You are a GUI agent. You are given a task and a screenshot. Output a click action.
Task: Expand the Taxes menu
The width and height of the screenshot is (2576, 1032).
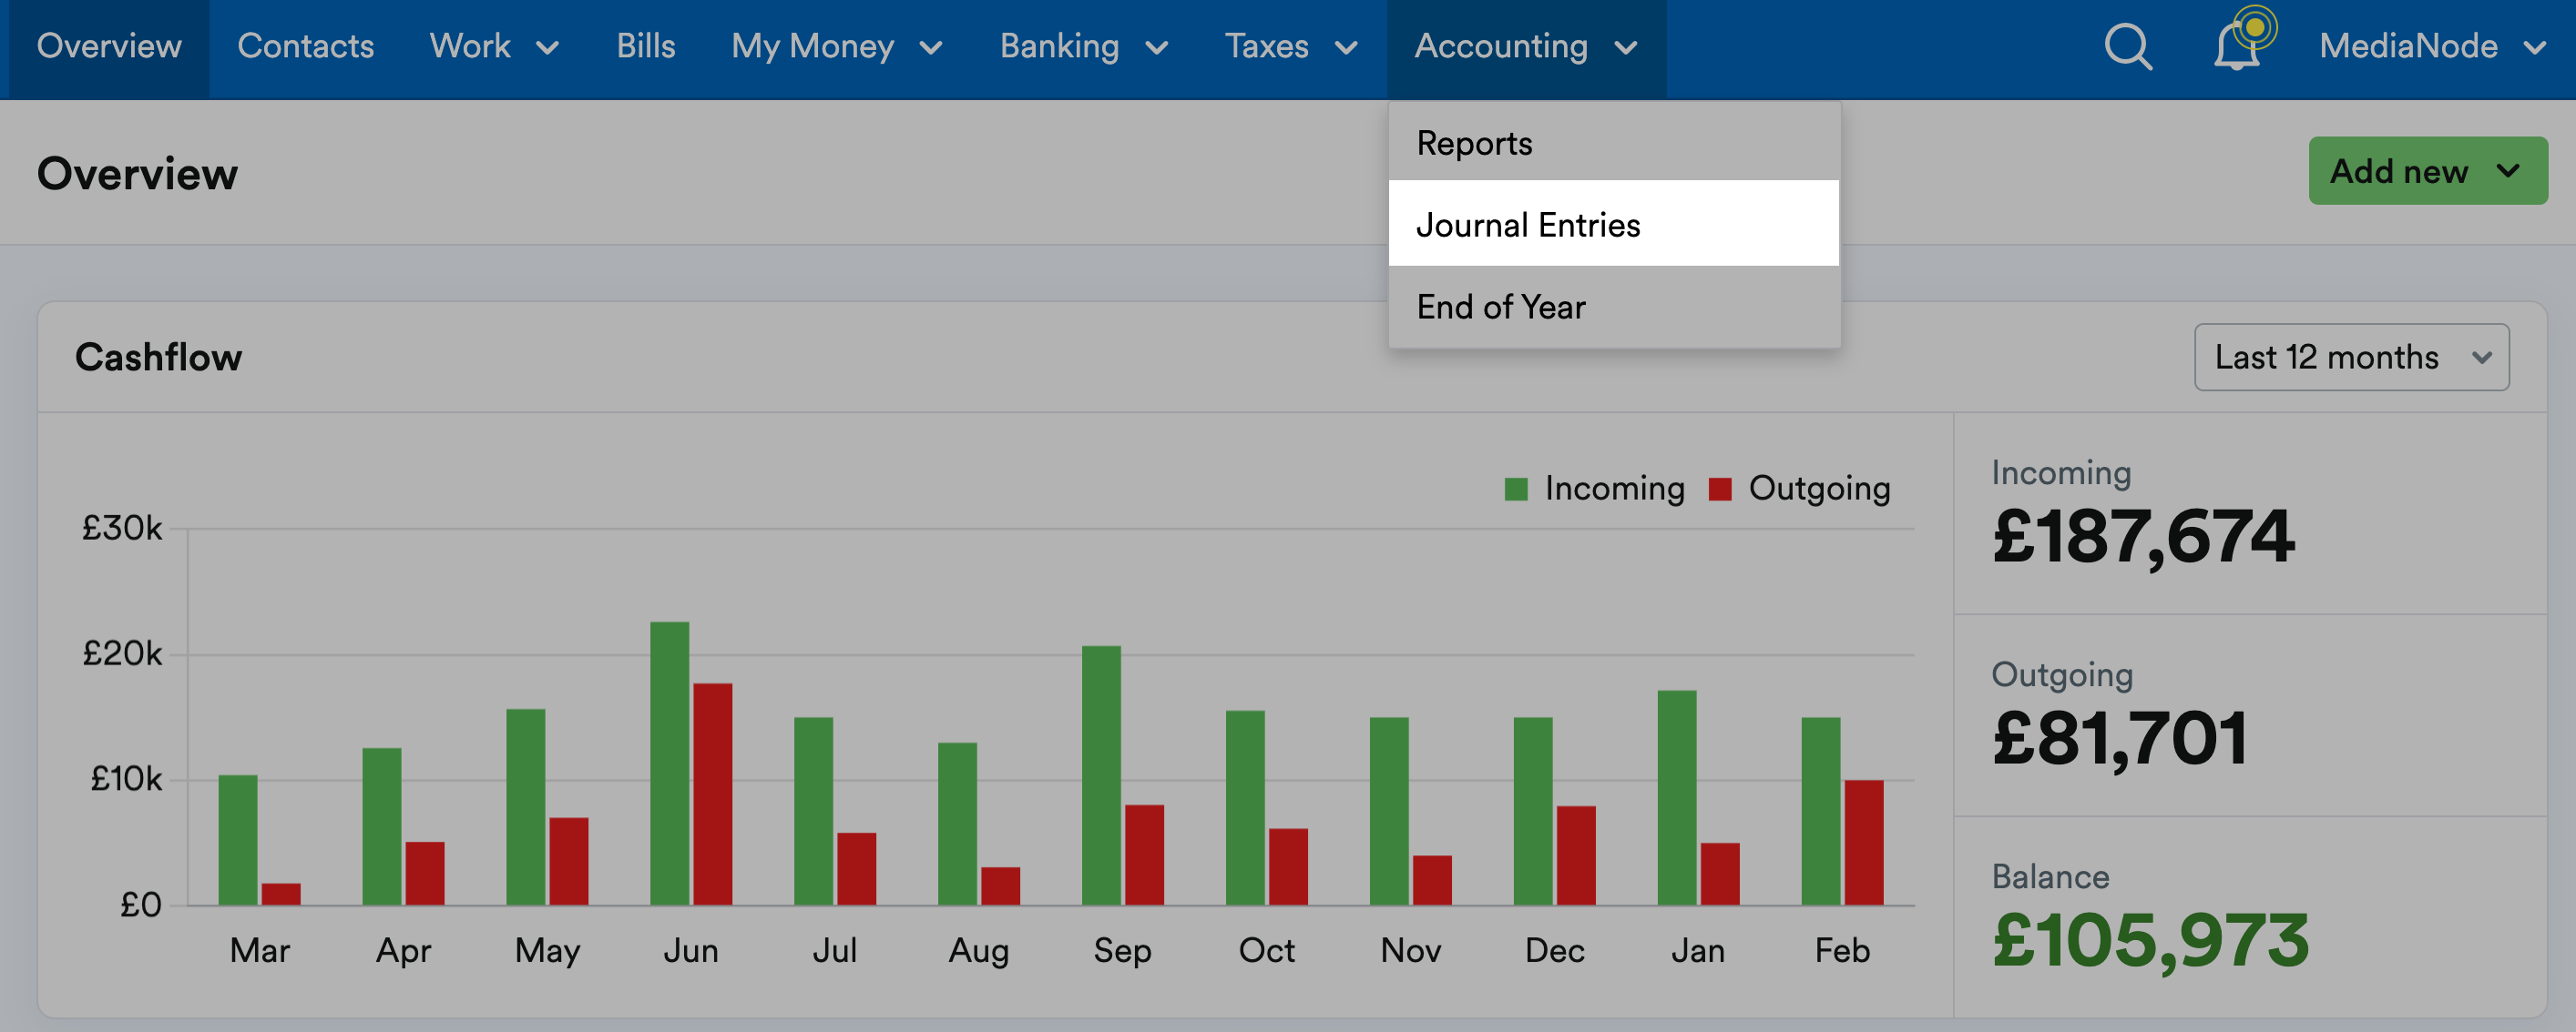click(x=1290, y=46)
